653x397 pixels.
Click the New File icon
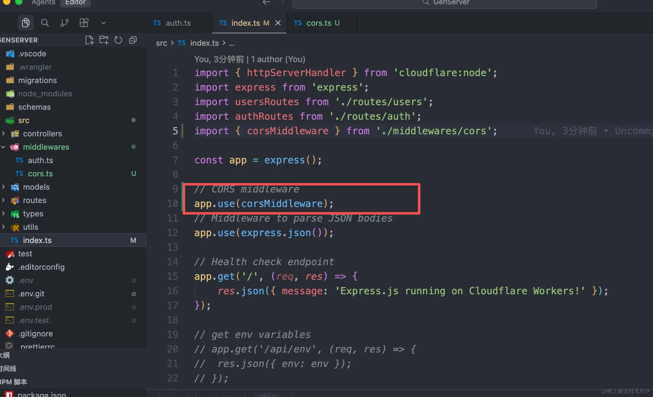point(89,40)
